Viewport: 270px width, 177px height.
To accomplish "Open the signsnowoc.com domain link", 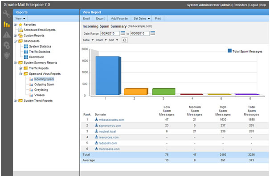I will (x=110, y=125).
